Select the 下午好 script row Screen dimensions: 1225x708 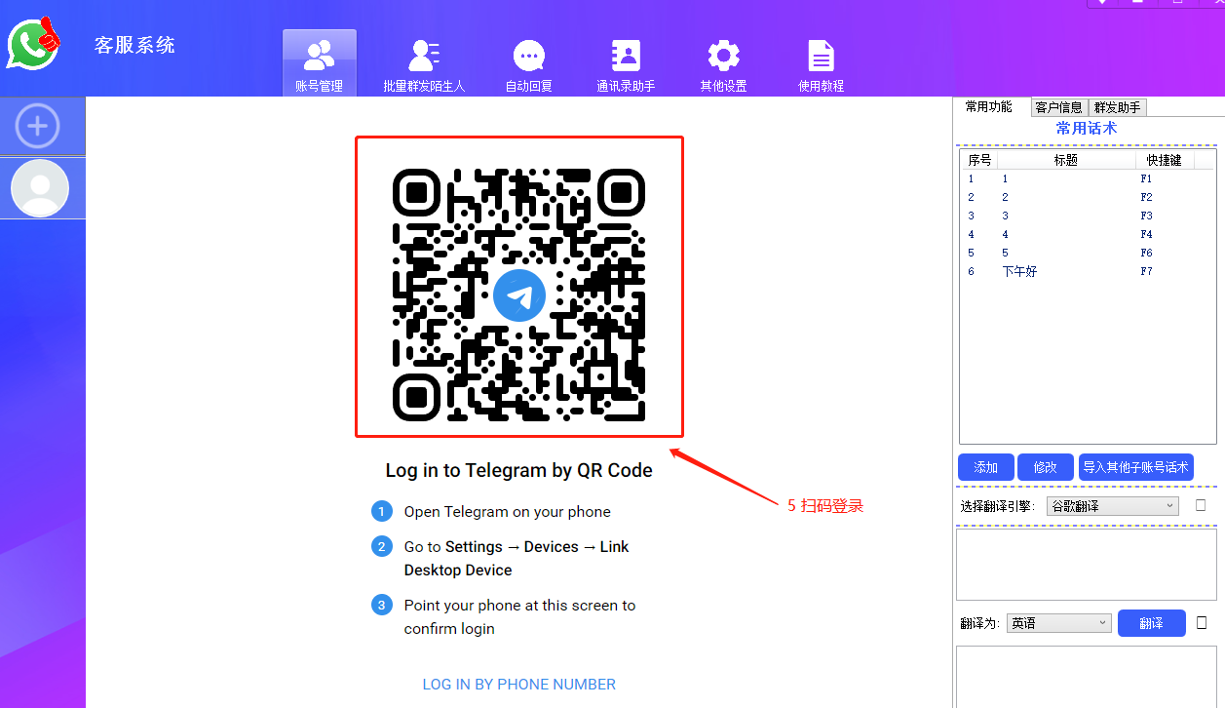coord(1087,271)
